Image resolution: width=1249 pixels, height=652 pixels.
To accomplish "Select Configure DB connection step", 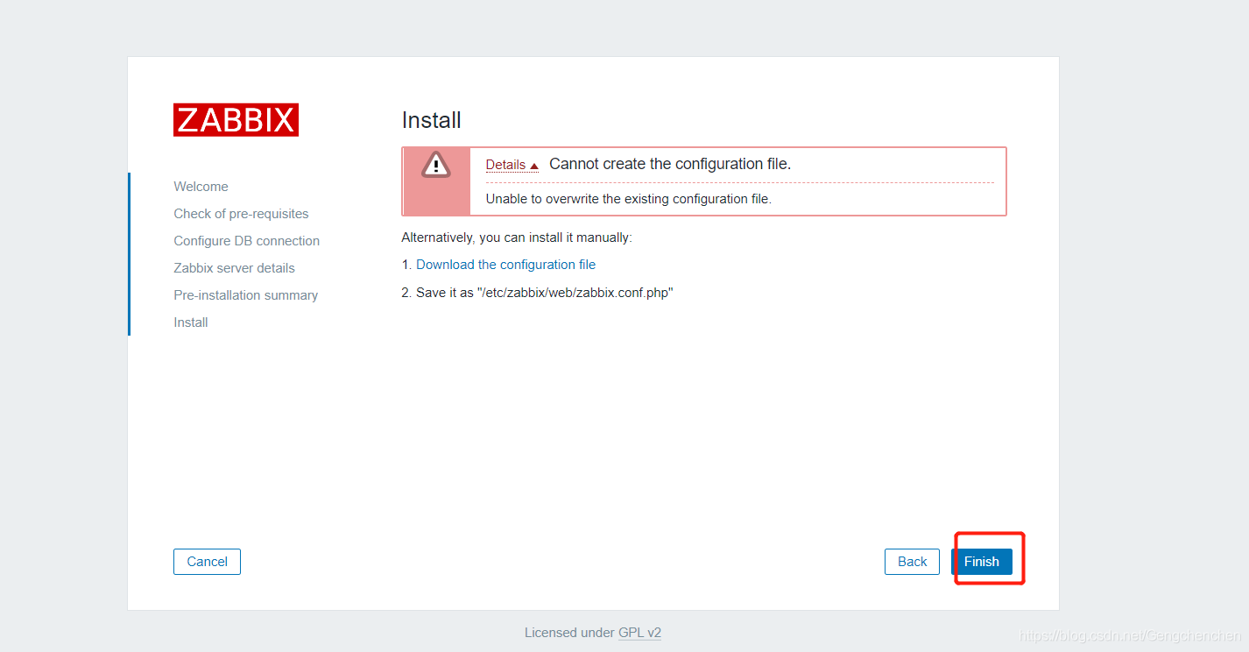I will point(246,241).
